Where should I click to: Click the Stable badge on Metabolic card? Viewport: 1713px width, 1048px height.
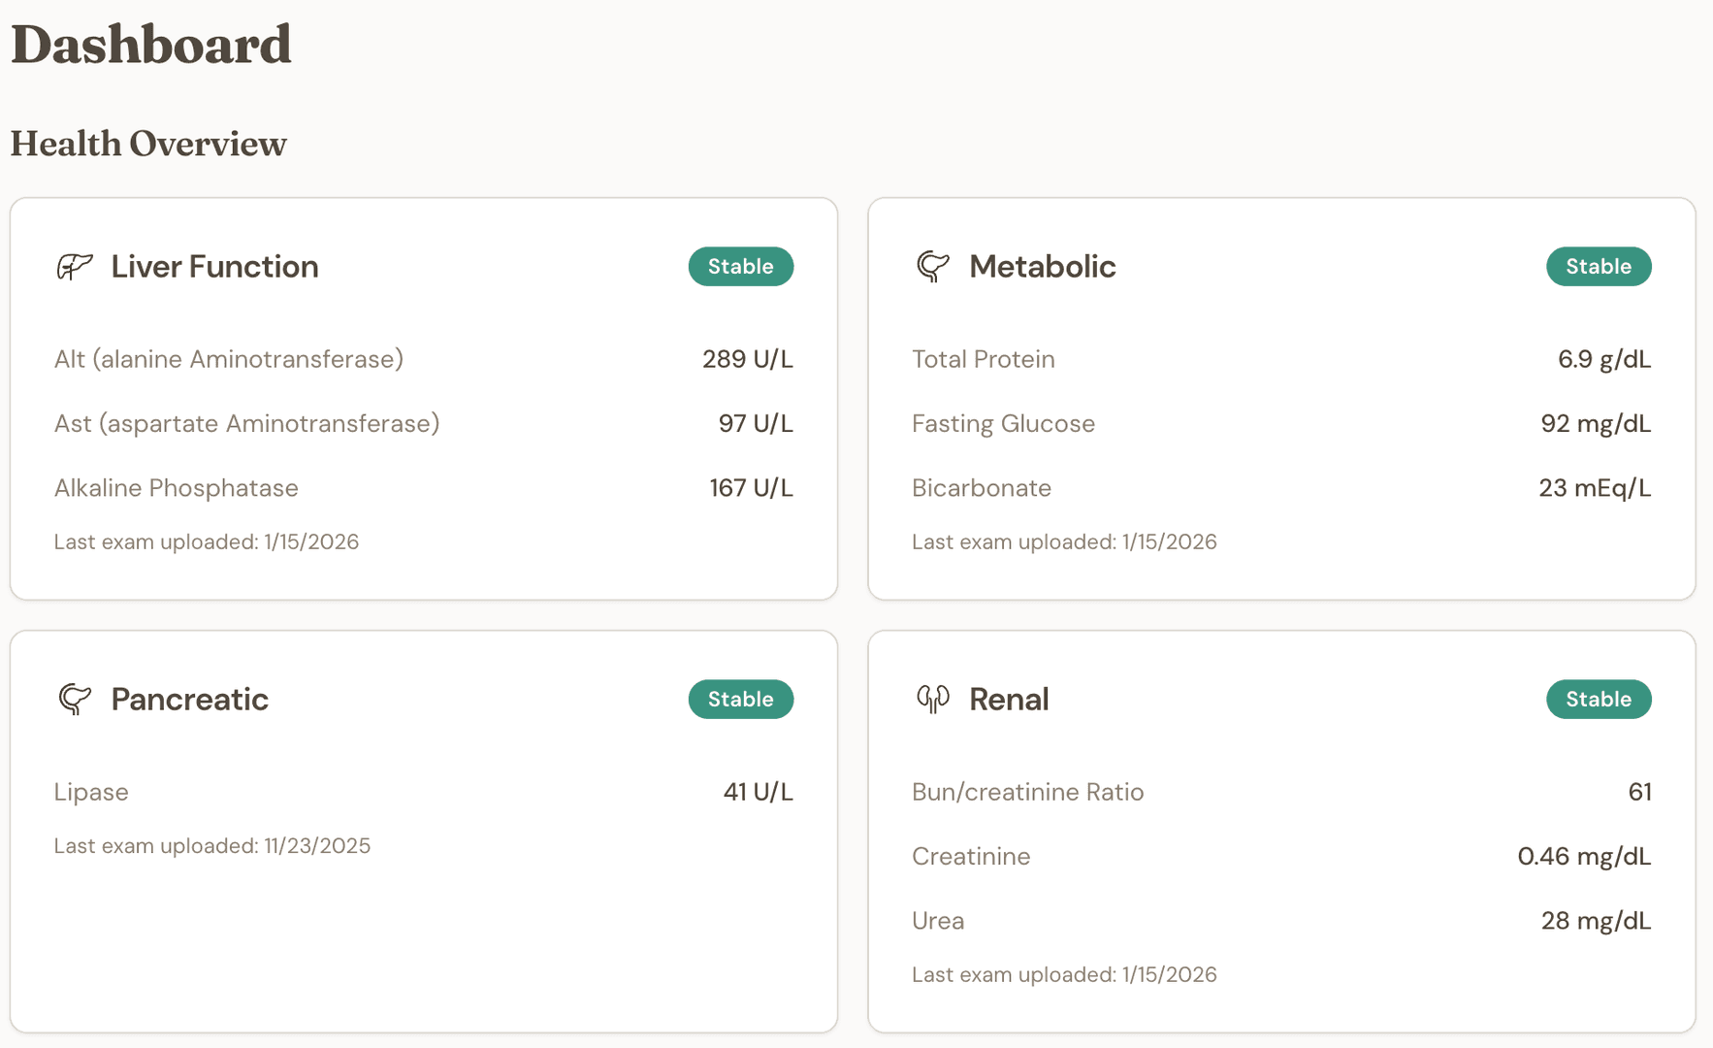pyautogui.click(x=1598, y=266)
